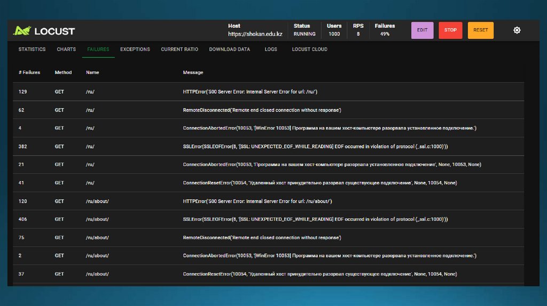The width and height of the screenshot is (547, 306).
Task: Click the Message column header
Action: point(193,73)
